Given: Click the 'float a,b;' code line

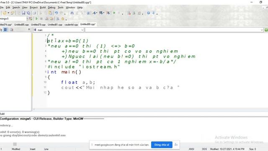Looking at the screenshot, I should pos(78,82).
